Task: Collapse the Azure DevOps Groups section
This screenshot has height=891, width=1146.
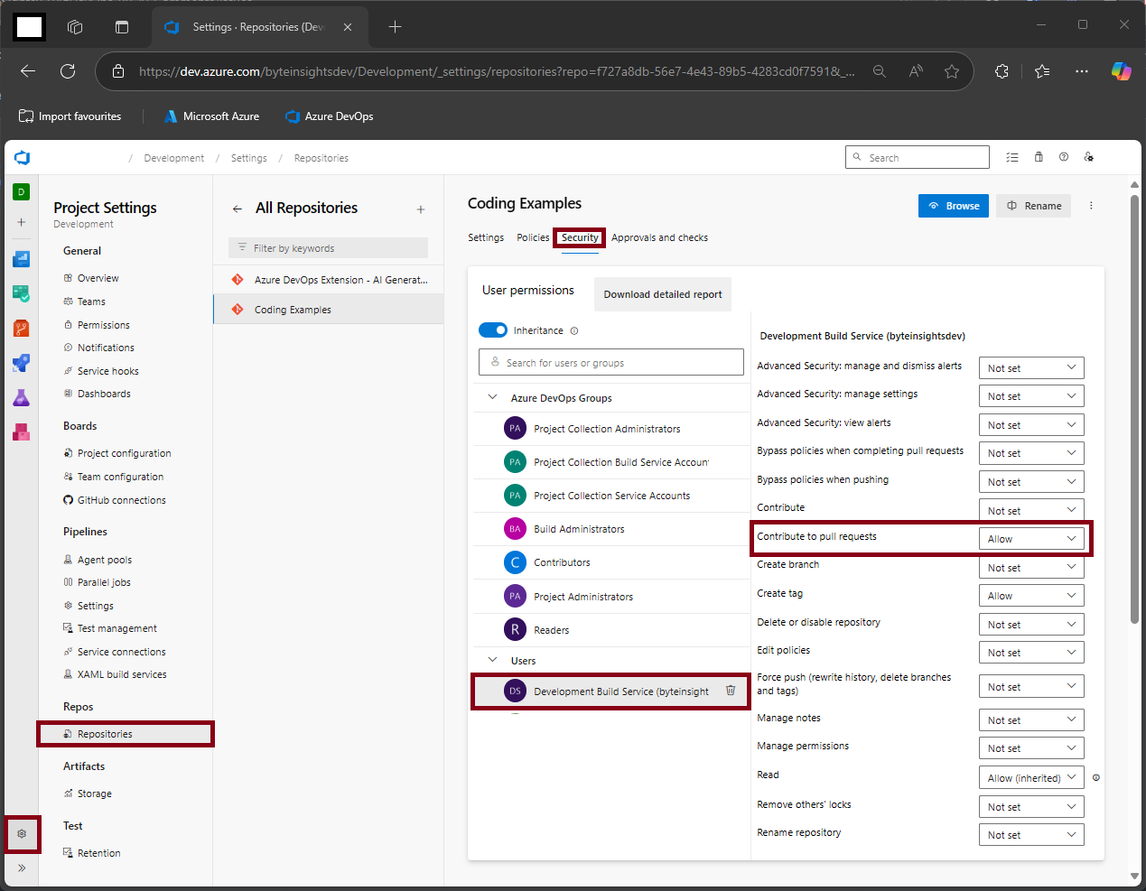Action: (x=492, y=396)
